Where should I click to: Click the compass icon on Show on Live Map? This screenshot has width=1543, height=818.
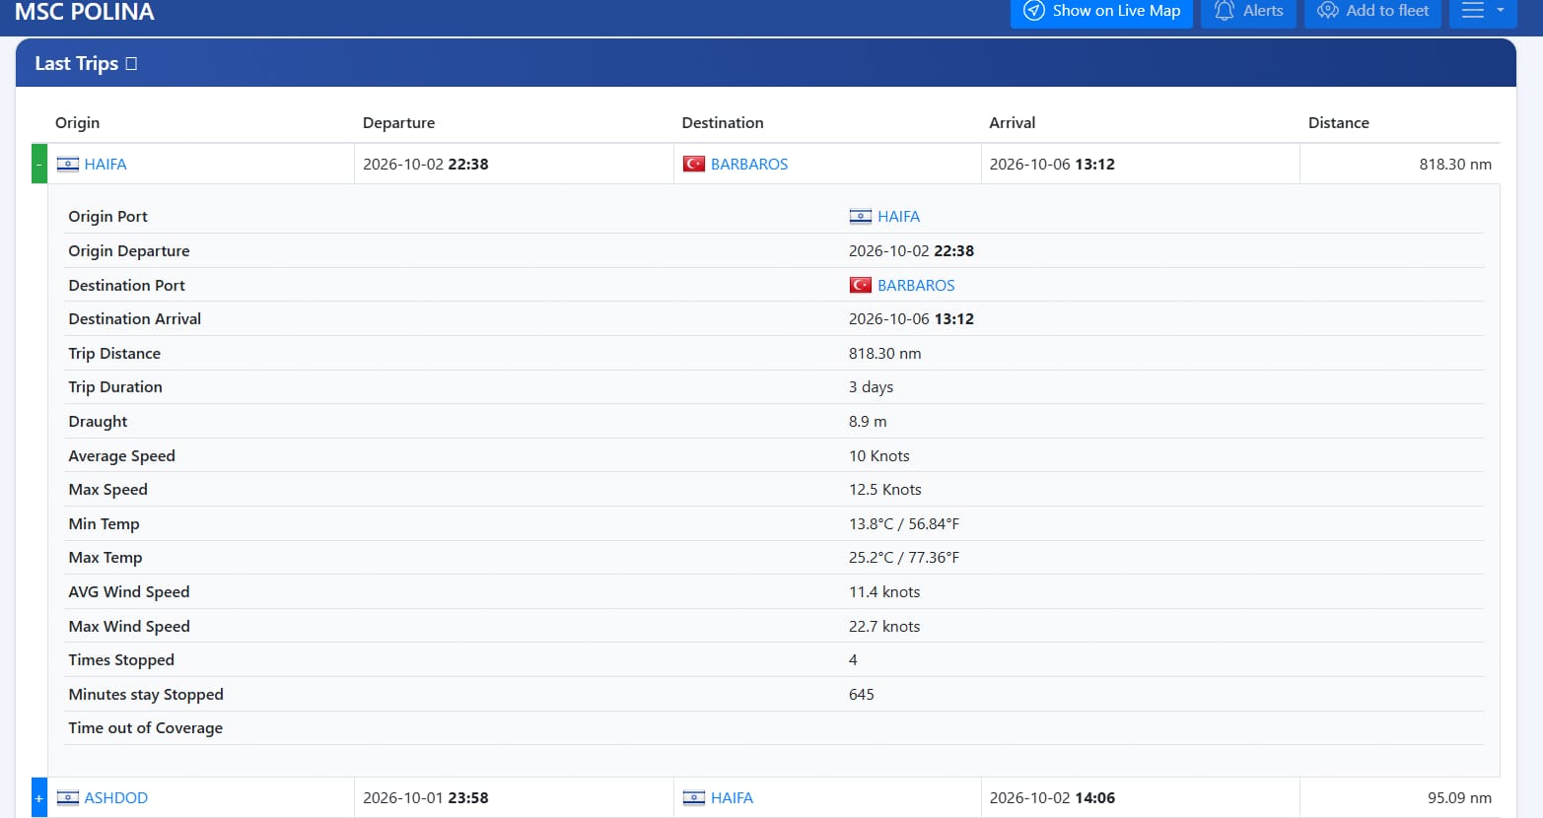1034,11
